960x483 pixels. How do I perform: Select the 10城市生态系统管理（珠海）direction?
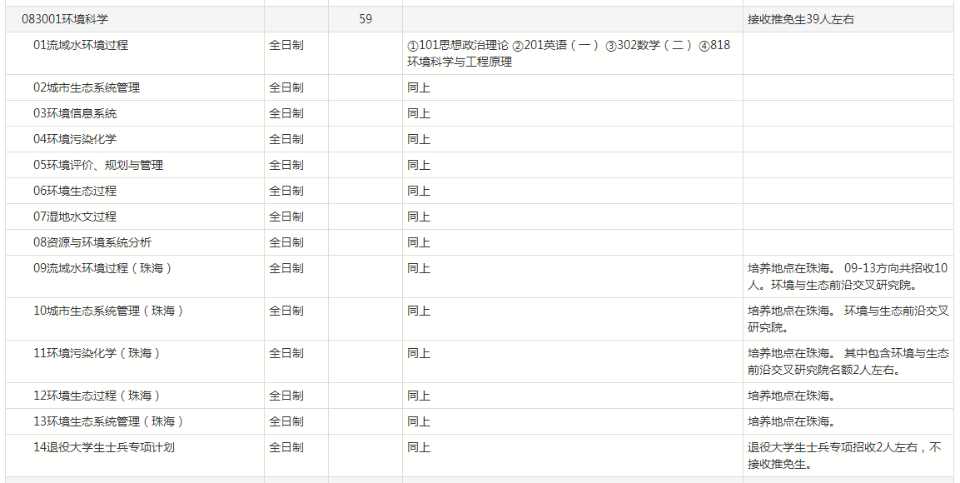[108, 311]
